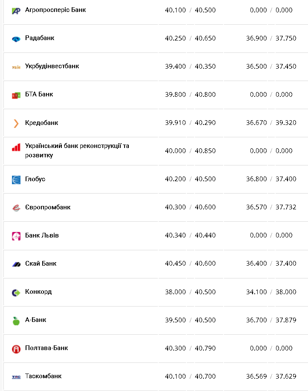Click the red Полтава-Банк logo
The height and width of the screenshot is (391, 308).
16,349
